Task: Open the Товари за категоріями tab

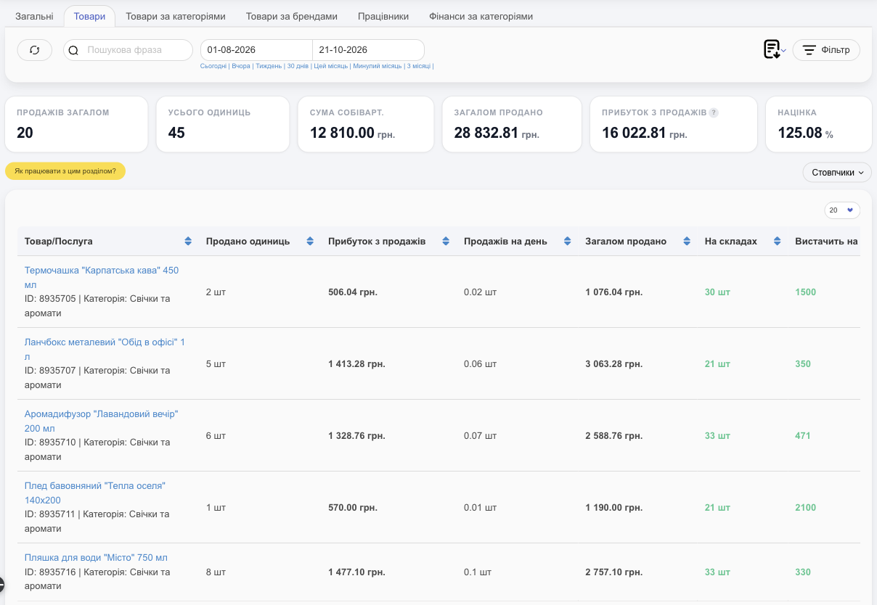Action: [x=176, y=17]
